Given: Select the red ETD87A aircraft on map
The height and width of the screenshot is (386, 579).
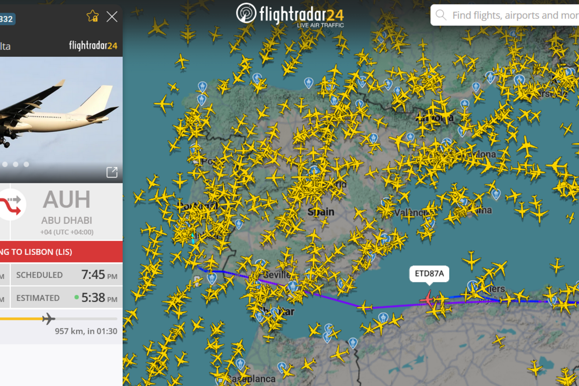Looking at the screenshot, I should [x=428, y=298].
